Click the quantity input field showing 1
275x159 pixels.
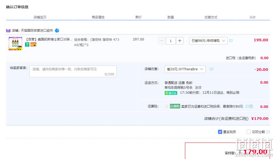pos(171,41)
